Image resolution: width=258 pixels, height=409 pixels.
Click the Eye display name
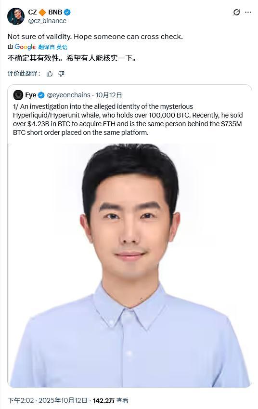[x=31, y=95]
